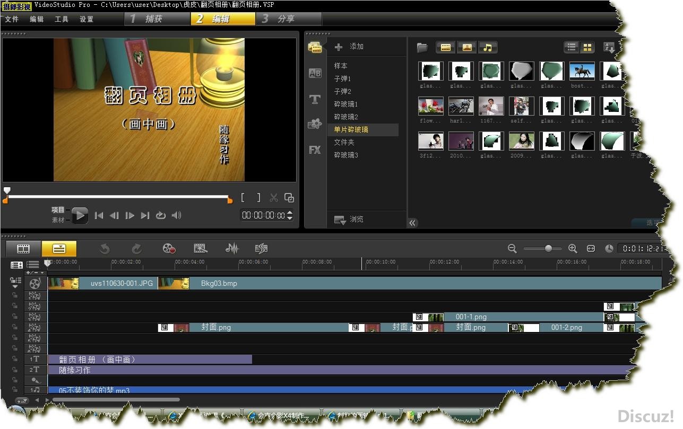Switch library to list view
Viewport: 683px width, 429px height.
pyautogui.click(x=571, y=47)
